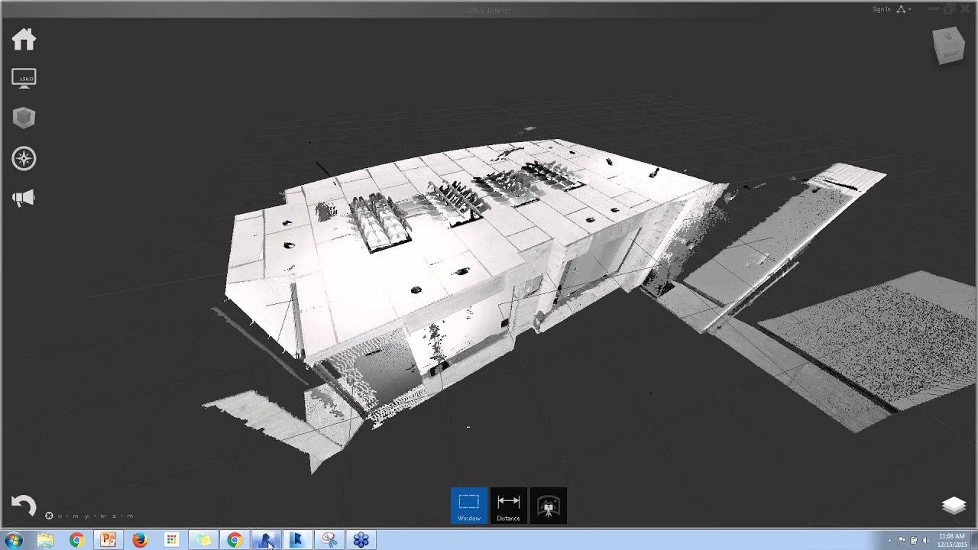Open the Display Settings monitor icon
978x550 pixels.
click(x=24, y=79)
